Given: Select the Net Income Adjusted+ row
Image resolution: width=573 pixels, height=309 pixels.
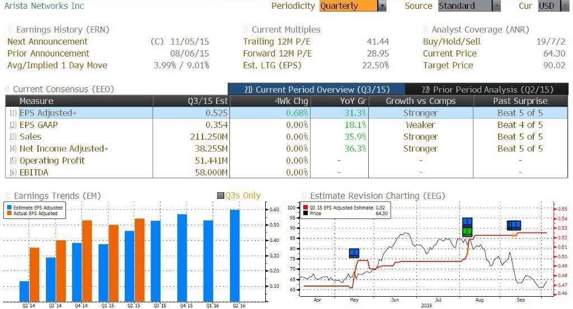Looking at the screenshot, I should click(286, 149).
